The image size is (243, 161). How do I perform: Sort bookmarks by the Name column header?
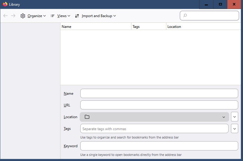96,27
